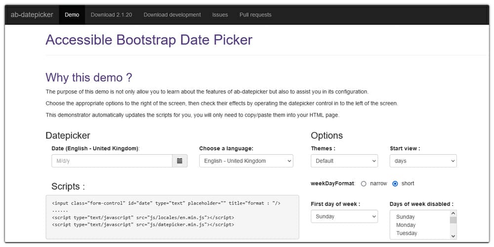494x247 pixels.
Task: Select Sunday in Days of week disabled list
Action: (405, 217)
